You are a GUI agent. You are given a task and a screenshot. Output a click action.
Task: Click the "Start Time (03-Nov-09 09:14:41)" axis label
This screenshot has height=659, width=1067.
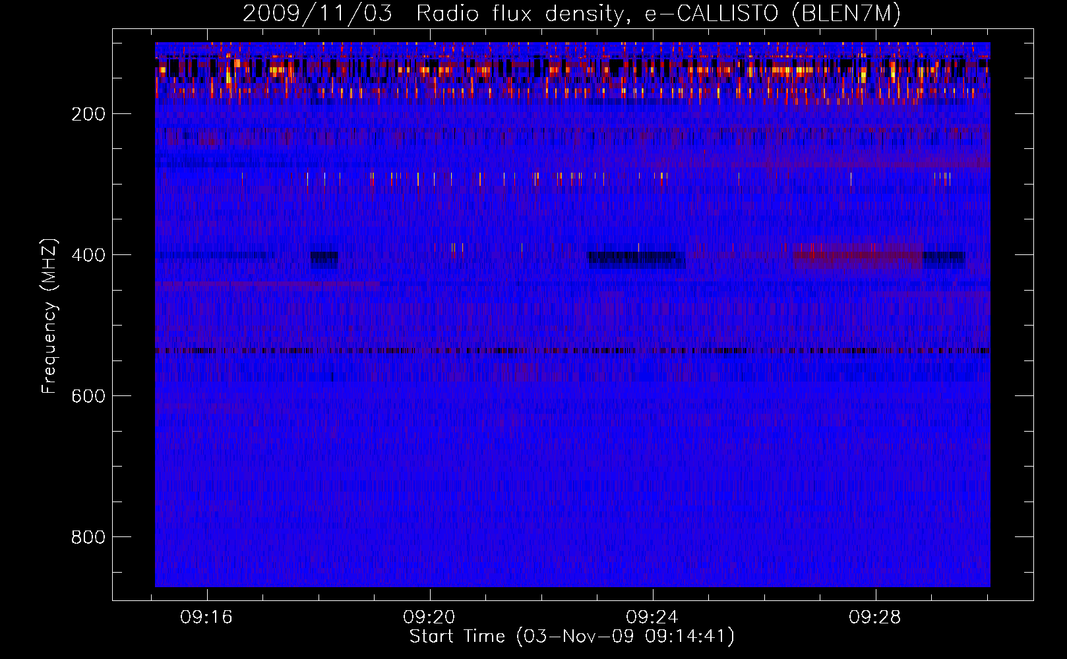pos(572,637)
